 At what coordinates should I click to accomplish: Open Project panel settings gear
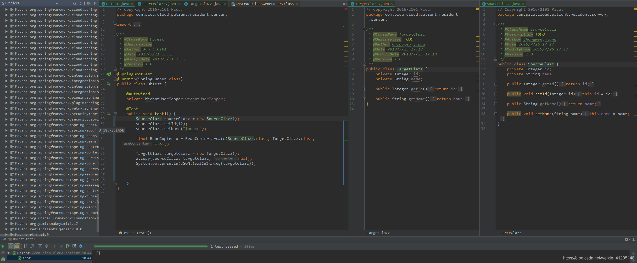(88, 3)
